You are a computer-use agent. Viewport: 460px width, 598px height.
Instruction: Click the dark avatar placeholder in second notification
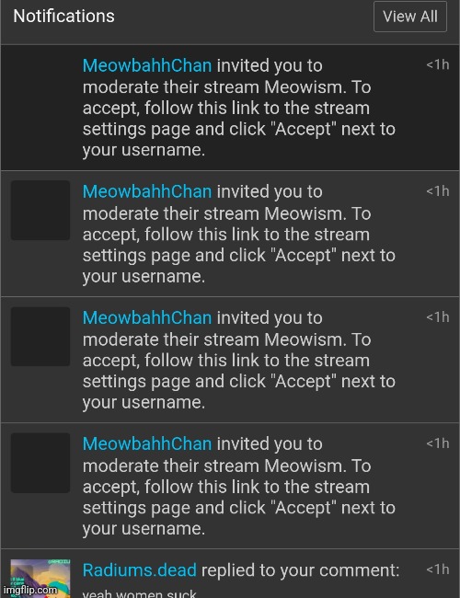pyautogui.click(x=40, y=210)
